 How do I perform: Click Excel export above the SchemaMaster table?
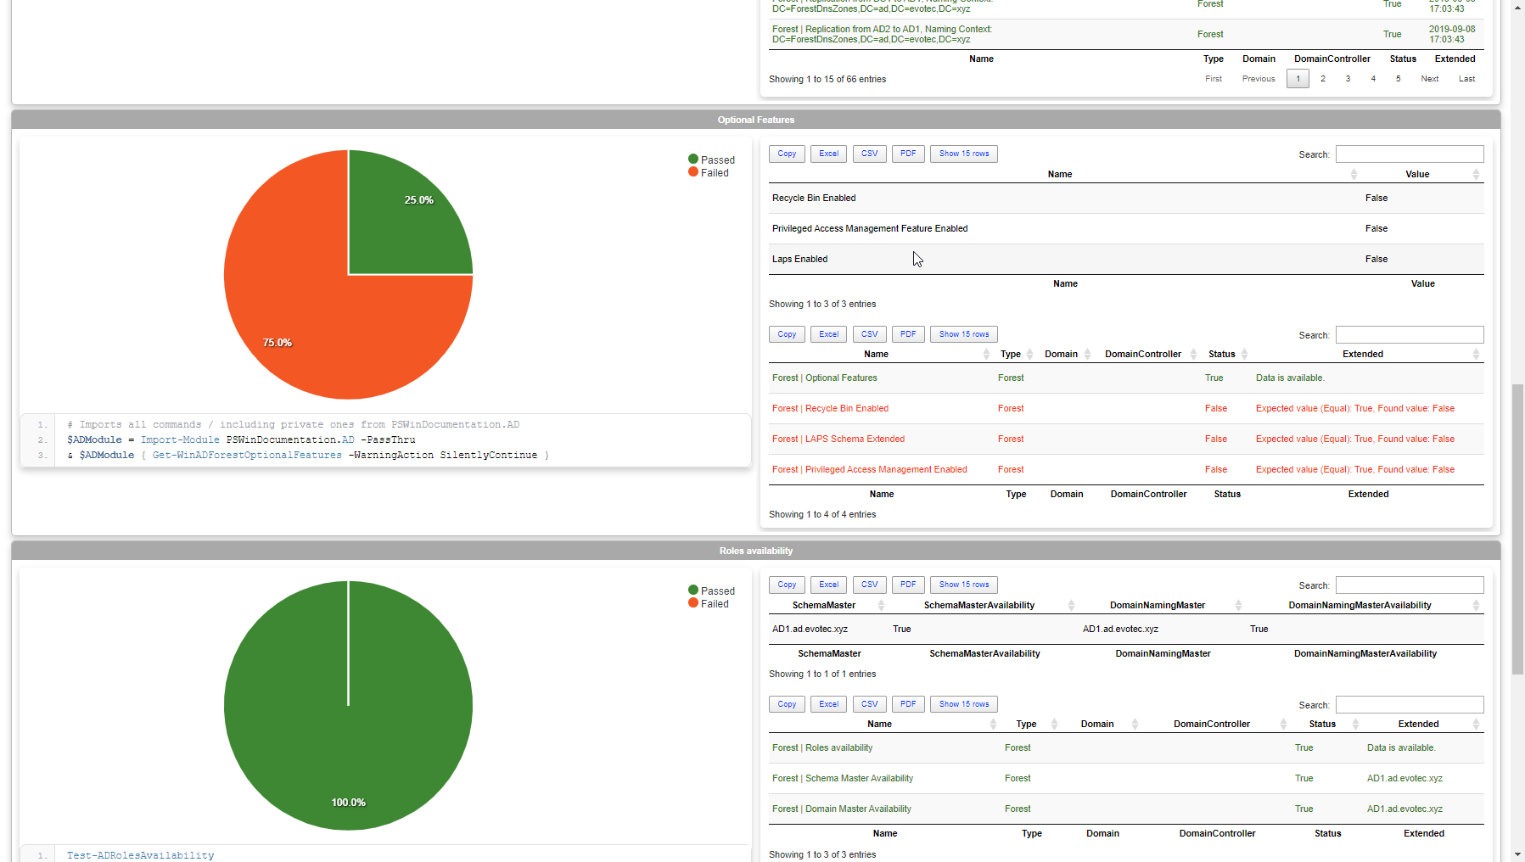[828, 585]
